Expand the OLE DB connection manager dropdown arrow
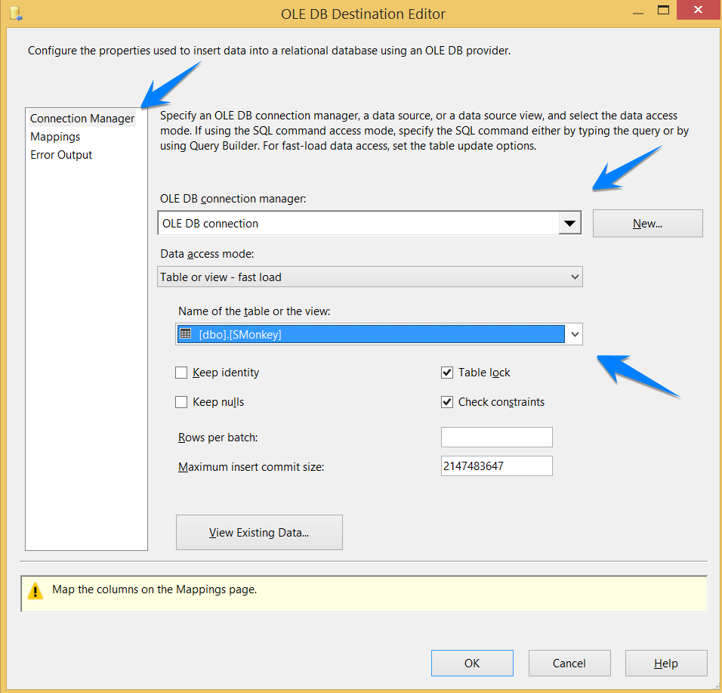Viewport: 722px width, 693px height. point(569,224)
